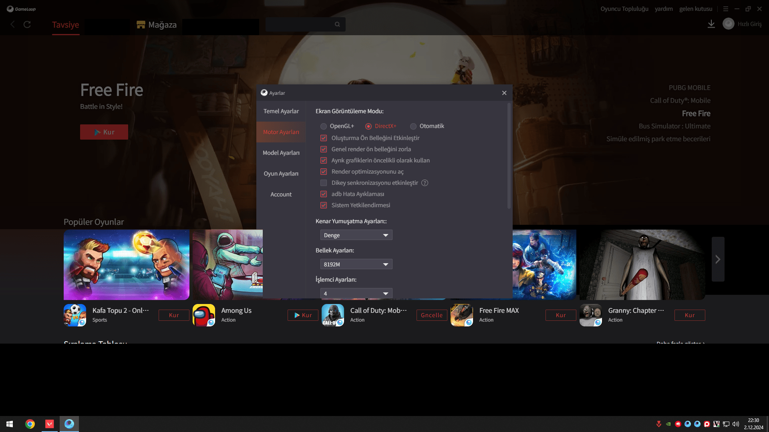Click Gncelle button for Call of Duty
769x432 pixels.
[x=432, y=315]
